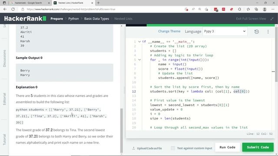Enable Test against custom input checkbox
Viewport: 278px width, 156px height.
click(173, 148)
